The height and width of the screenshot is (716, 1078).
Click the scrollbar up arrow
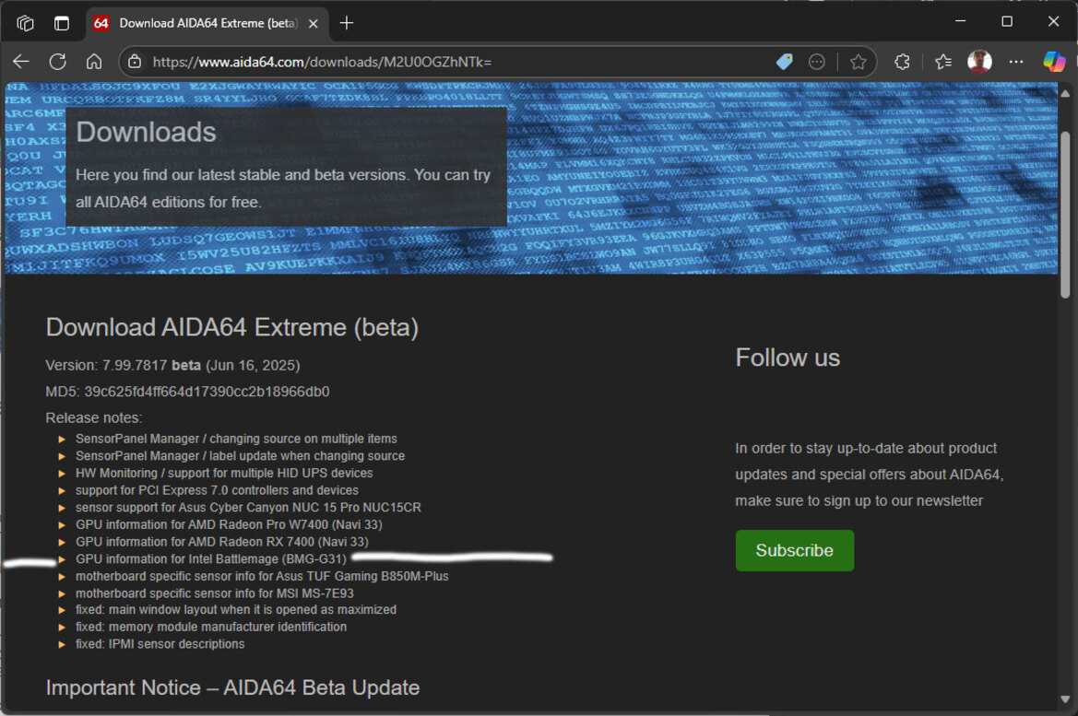click(1065, 93)
